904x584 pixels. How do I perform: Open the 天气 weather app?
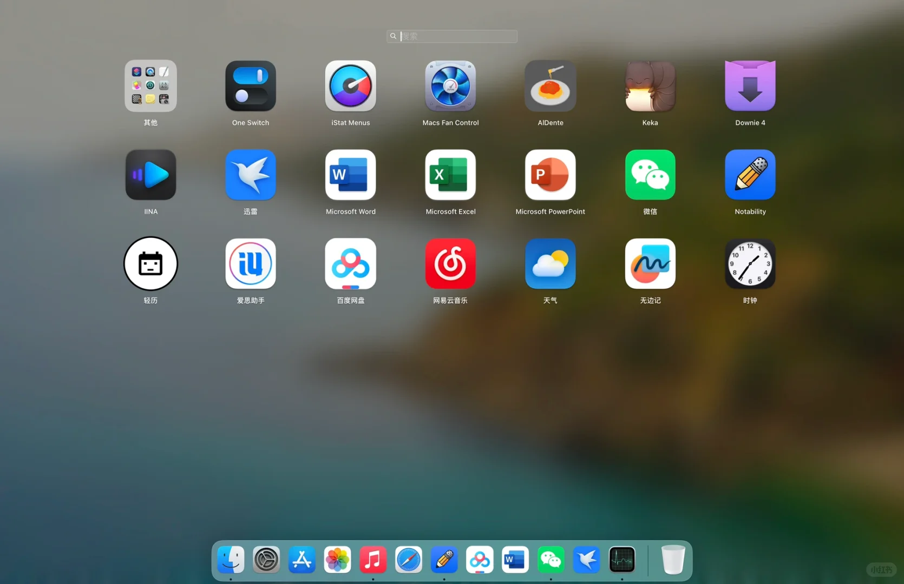pyautogui.click(x=550, y=263)
